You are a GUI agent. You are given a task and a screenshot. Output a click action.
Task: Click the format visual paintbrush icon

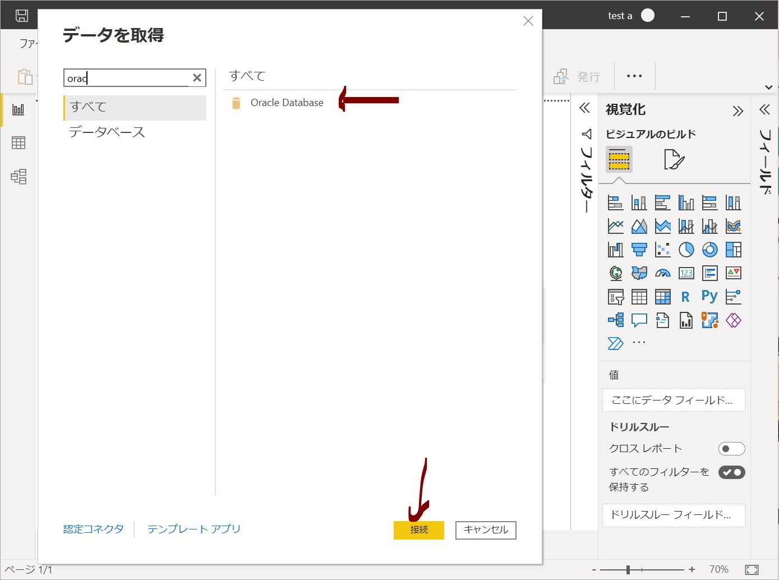click(674, 160)
